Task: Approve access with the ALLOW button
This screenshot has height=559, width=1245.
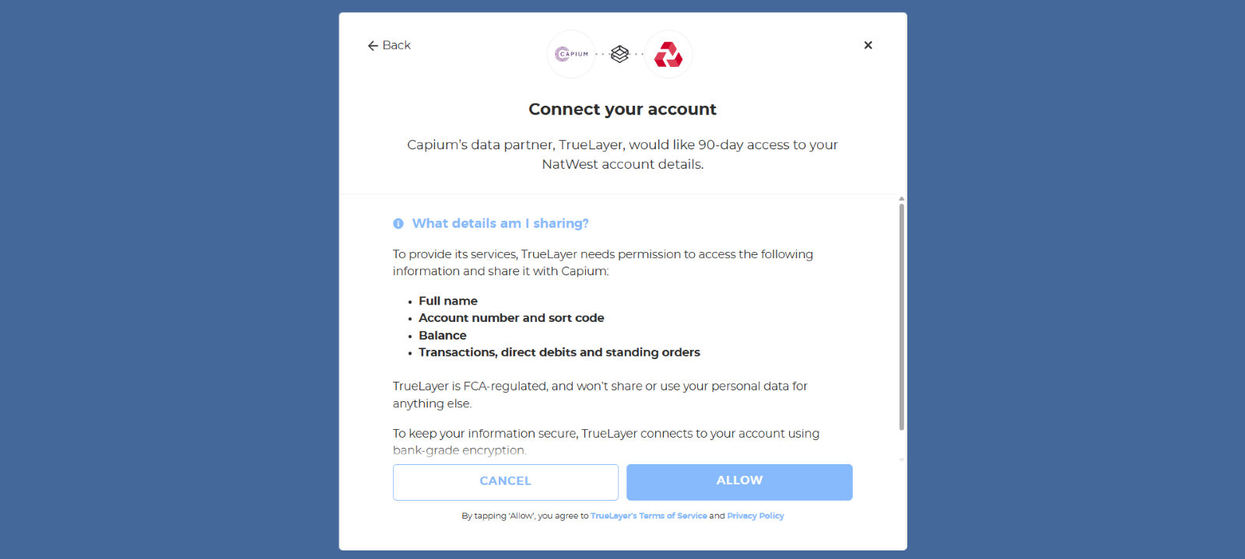Action: pyautogui.click(x=739, y=482)
